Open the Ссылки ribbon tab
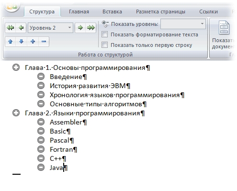The height and width of the screenshot is (191, 237). click(208, 11)
